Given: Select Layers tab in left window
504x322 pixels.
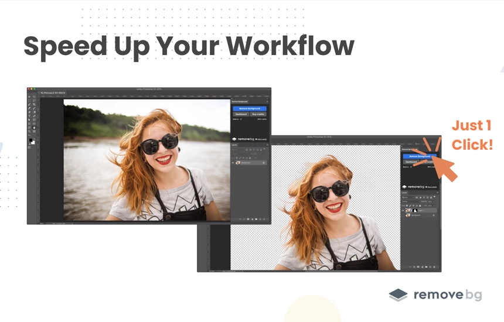Looking at the screenshot, I should point(234,145).
